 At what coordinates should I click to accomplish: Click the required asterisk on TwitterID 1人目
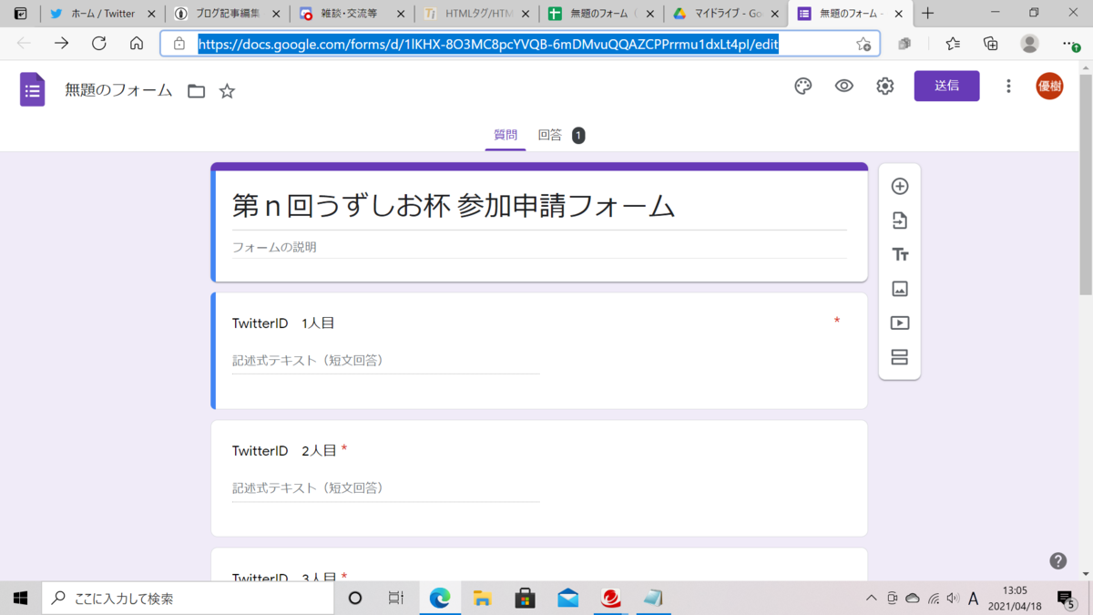(x=837, y=321)
